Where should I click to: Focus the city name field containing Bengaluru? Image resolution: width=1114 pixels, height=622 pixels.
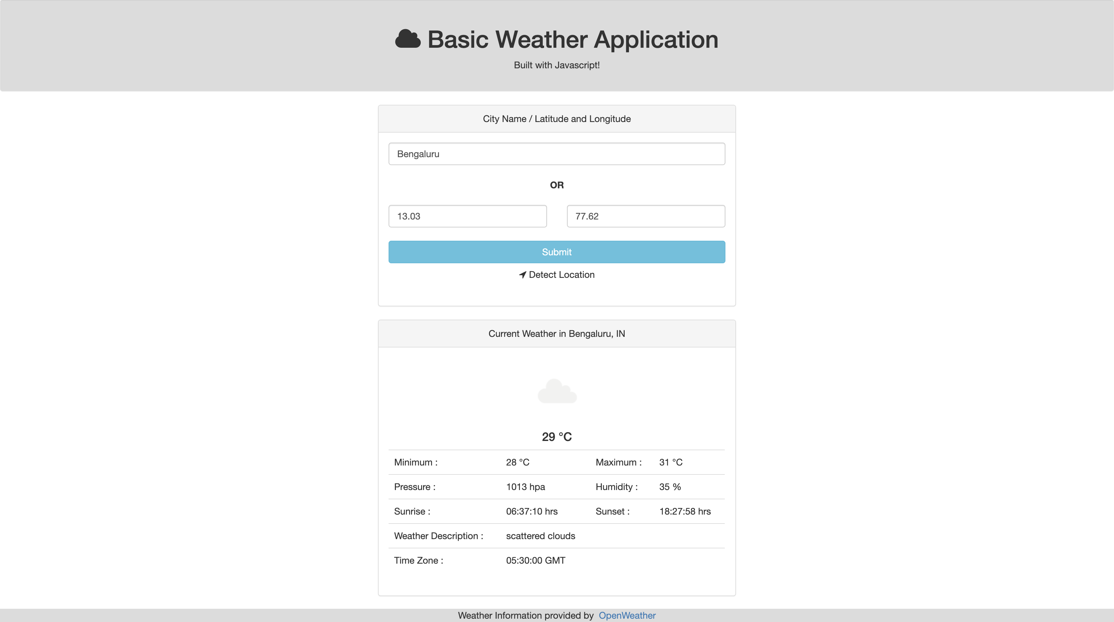[x=557, y=154]
